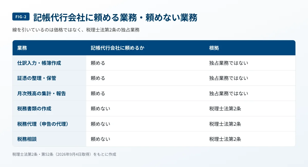This screenshot has width=308, height=167.
Task: Click 頼めない in the 税務代理 row
Action: click(100, 124)
